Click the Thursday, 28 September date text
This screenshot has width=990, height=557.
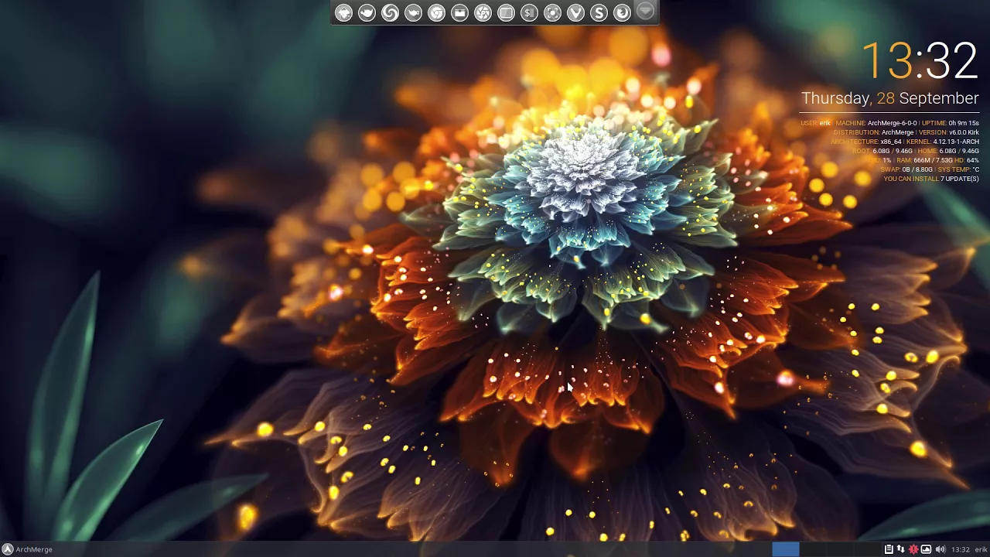click(890, 98)
